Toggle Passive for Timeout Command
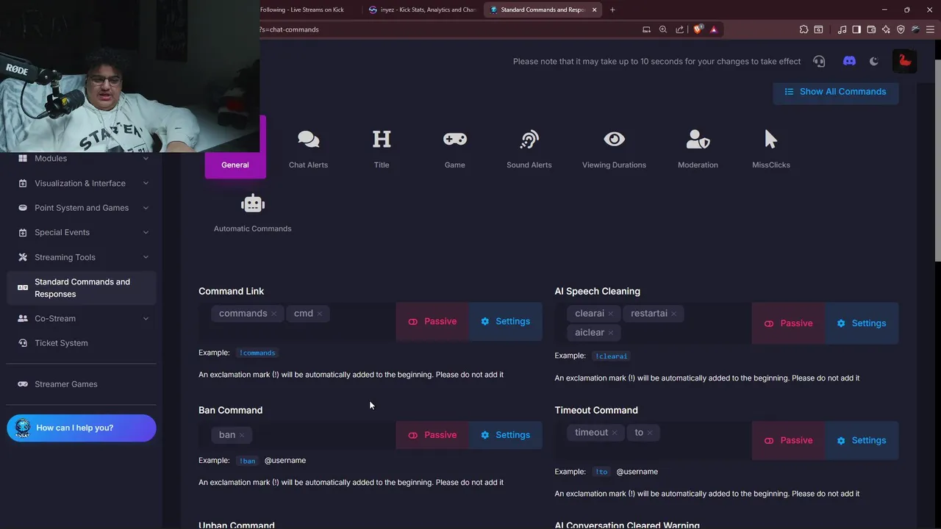This screenshot has height=529, width=941. click(788, 441)
